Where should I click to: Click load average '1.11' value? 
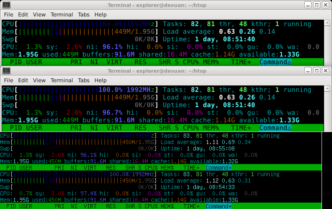(212, 142)
